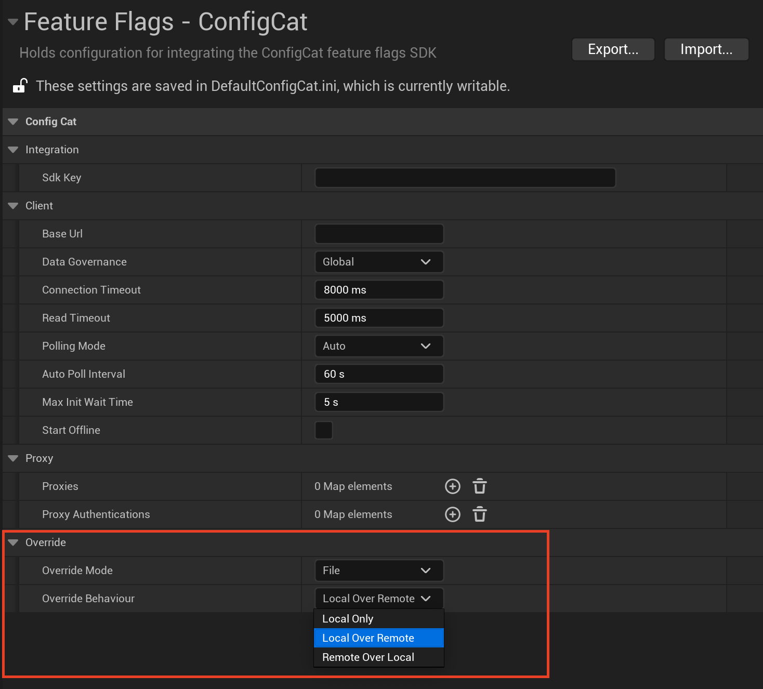Click the Sdk Key input field

464,177
